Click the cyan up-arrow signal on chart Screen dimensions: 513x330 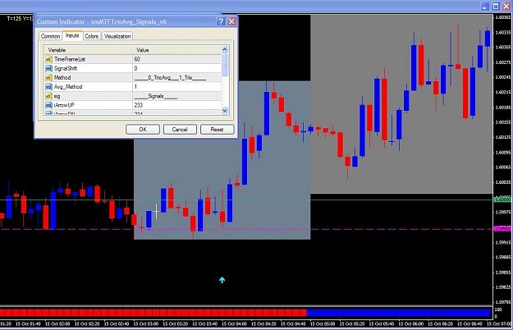click(x=222, y=280)
